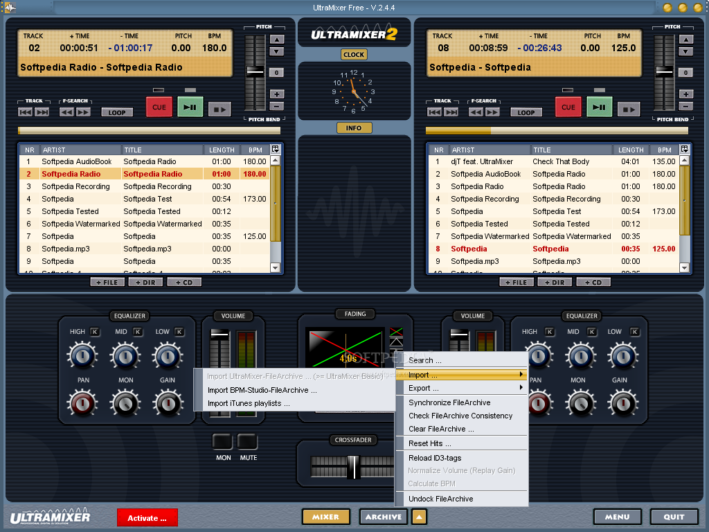This screenshot has width=709, height=532.
Task: Click the left equalizer HIGH knob
Action: coord(82,356)
